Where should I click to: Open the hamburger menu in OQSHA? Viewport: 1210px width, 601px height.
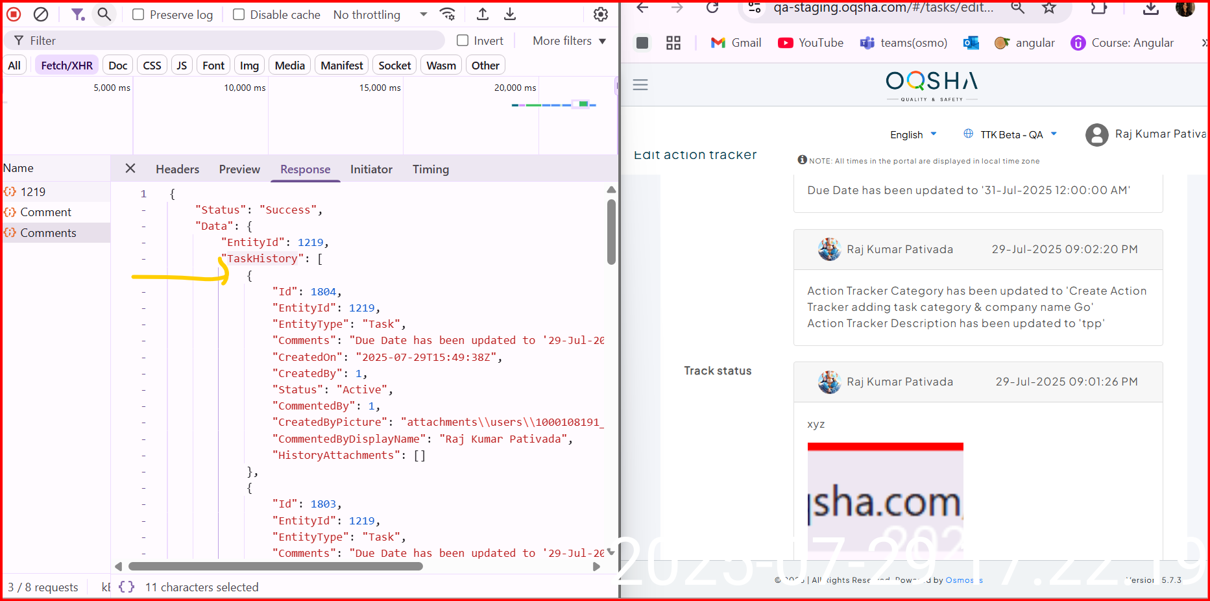click(640, 85)
